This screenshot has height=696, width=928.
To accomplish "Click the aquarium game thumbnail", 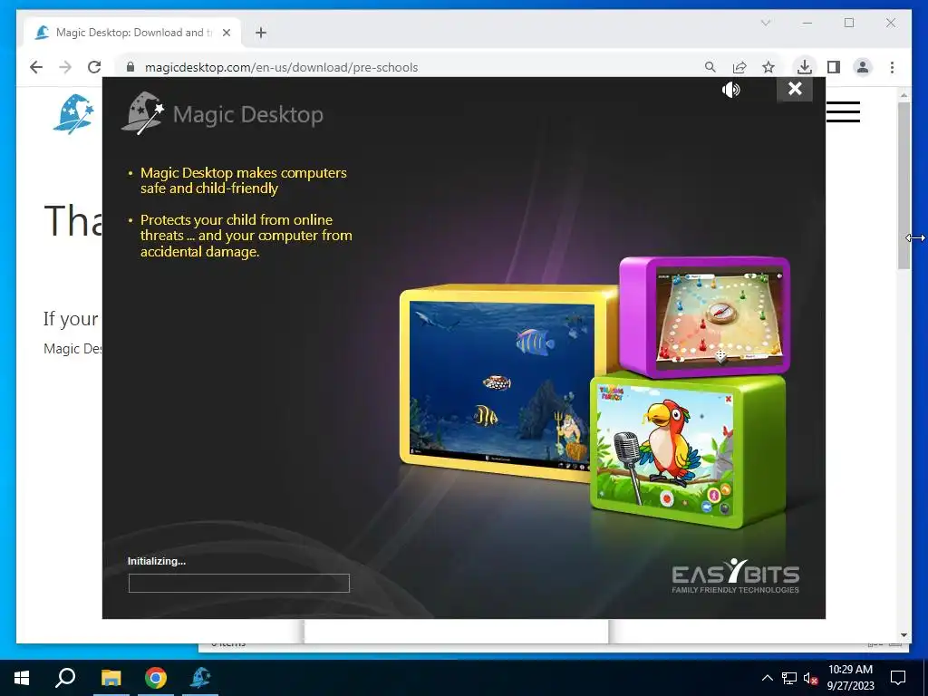I will click(x=502, y=385).
